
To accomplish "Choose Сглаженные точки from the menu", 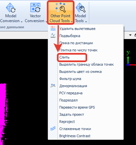I will (86, 129).
